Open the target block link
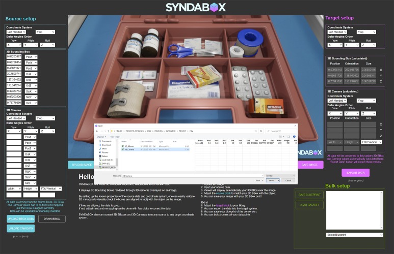The height and width of the screenshot is (254, 394). (223, 205)
